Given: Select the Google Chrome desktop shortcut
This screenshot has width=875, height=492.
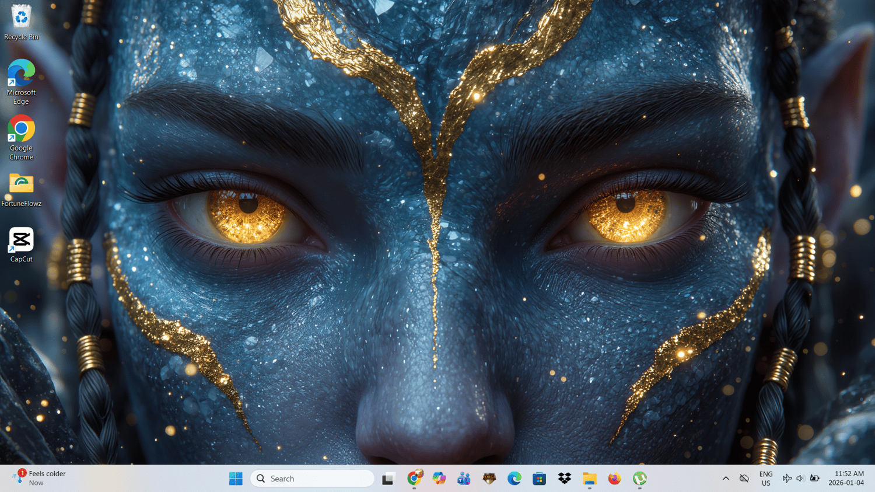Looking at the screenshot, I should pyautogui.click(x=21, y=137).
